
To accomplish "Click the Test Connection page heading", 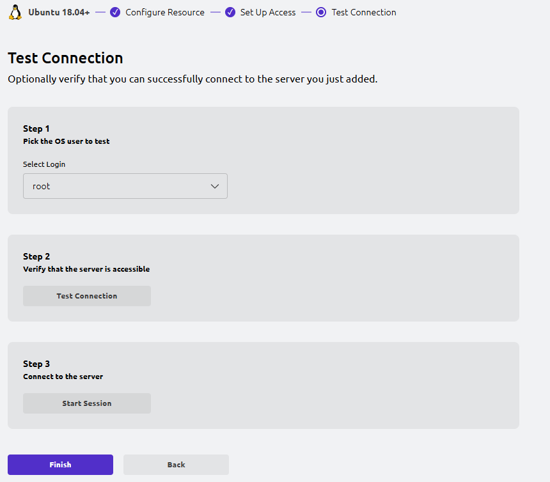I will (x=65, y=58).
